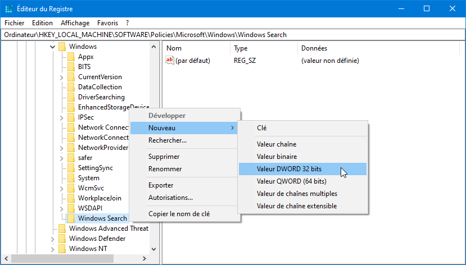The width and height of the screenshot is (466, 265).
Task: Select Clé in the Nouveau submenu
Action: point(303,128)
